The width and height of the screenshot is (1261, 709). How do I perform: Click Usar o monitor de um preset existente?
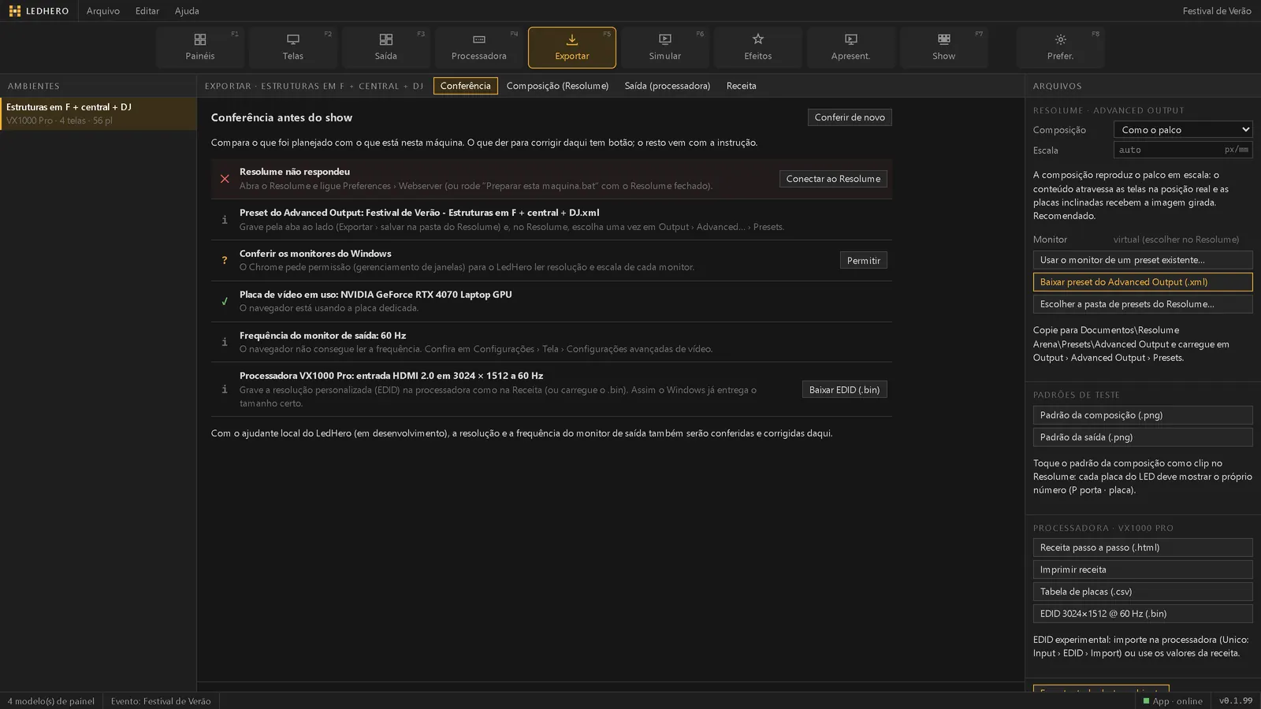[1143, 260]
